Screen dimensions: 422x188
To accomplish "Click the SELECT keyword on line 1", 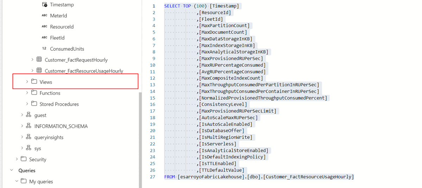I will click(172, 6).
